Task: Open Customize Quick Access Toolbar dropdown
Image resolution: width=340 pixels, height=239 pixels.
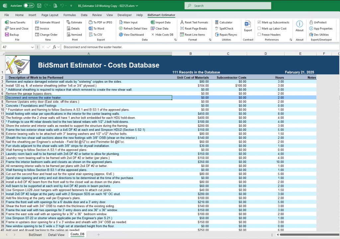Action: (71, 6)
